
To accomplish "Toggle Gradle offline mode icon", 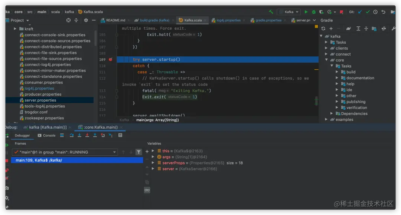I will click(384, 29).
